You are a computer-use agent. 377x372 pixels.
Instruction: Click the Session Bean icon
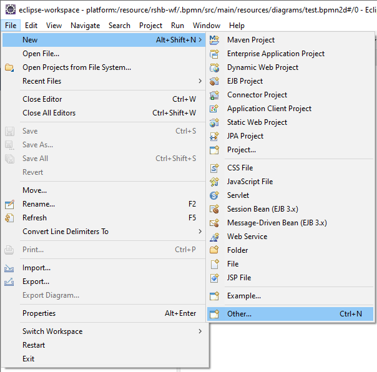coord(214,209)
